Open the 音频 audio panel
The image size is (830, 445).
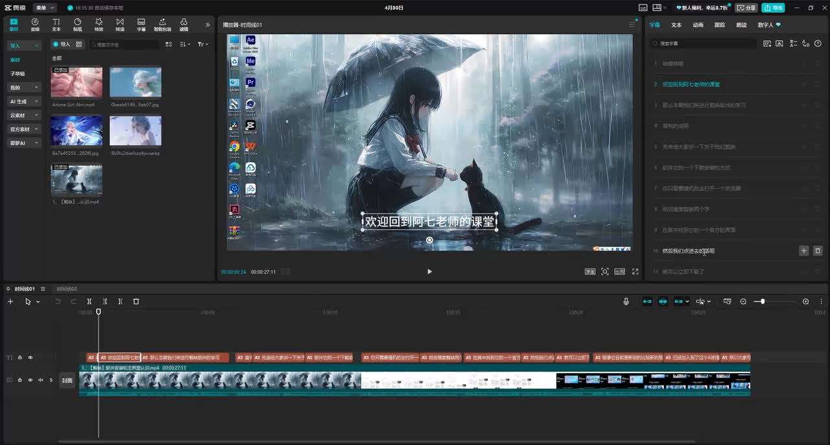click(x=35, y=25)
